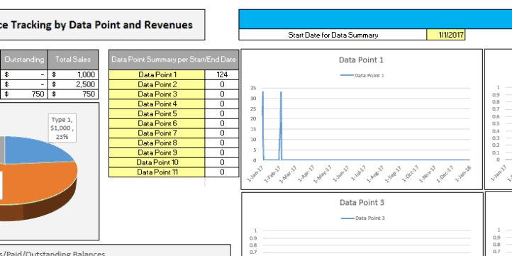The height and width of the screenshot is (256, 512).
Task: Click the 1-Jul-17 axis label in Data Point 1 chart
Action: [x=360, y=173]
